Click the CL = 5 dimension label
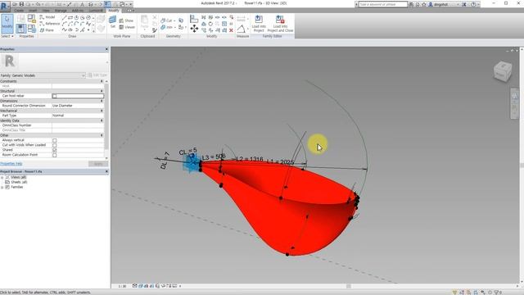The image size is (524, 295). (x=187, y=152)
